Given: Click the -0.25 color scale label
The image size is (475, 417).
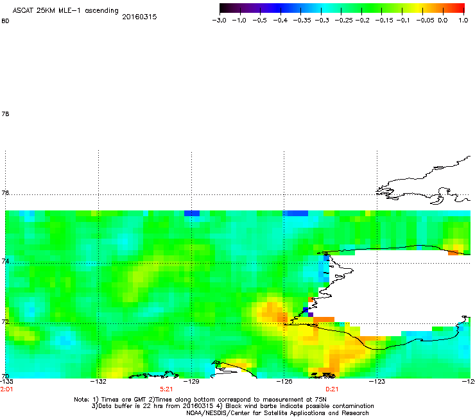Looking at the screenshot, I should point(343,21).
